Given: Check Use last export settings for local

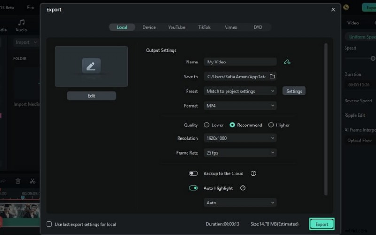Looking at the screenshot, I should 49,224.
